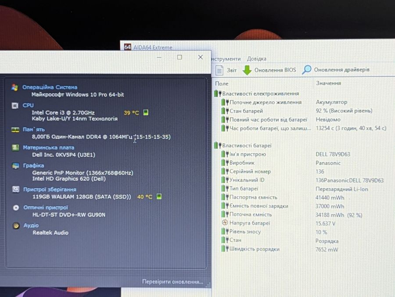Click the green CPU temperature indicator icon
Viewport: 395px width, 297px height.
click(146, 112)
